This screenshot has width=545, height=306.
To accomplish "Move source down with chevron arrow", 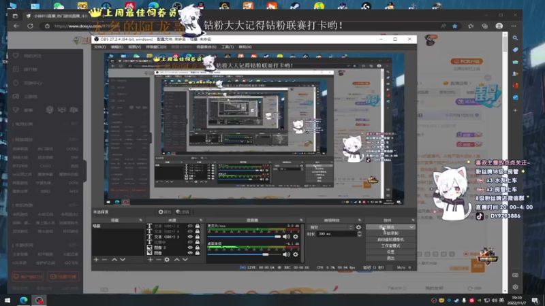I will [185, 260].
